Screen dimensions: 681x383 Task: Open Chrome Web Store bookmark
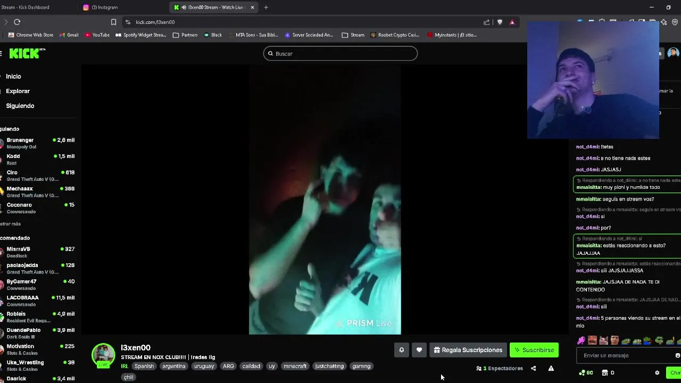pos(31,35)
